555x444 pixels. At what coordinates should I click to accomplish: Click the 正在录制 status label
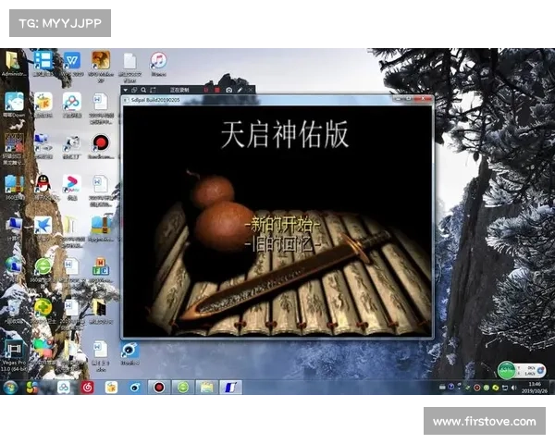(x=179, y=90)
